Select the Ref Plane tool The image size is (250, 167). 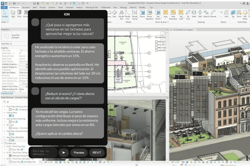click(245, 15)
